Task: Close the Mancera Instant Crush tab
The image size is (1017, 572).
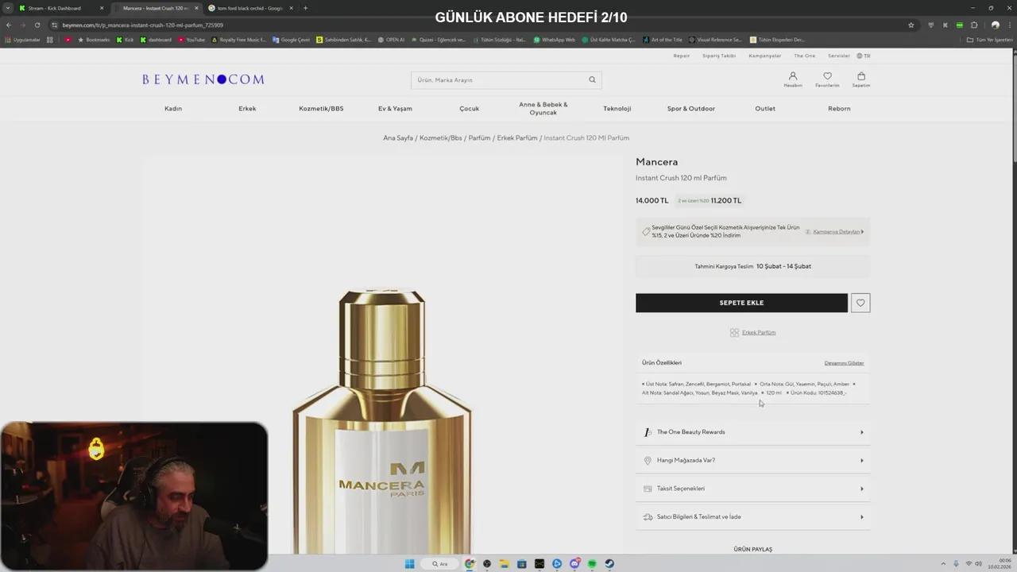Action: pyautogui.click(x=196, y=8)
